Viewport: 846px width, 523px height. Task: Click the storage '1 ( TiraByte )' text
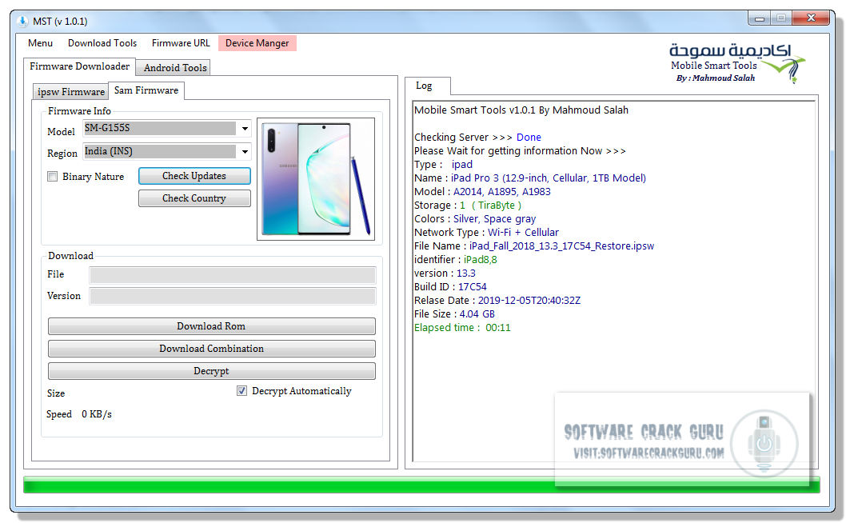[490, 206]
